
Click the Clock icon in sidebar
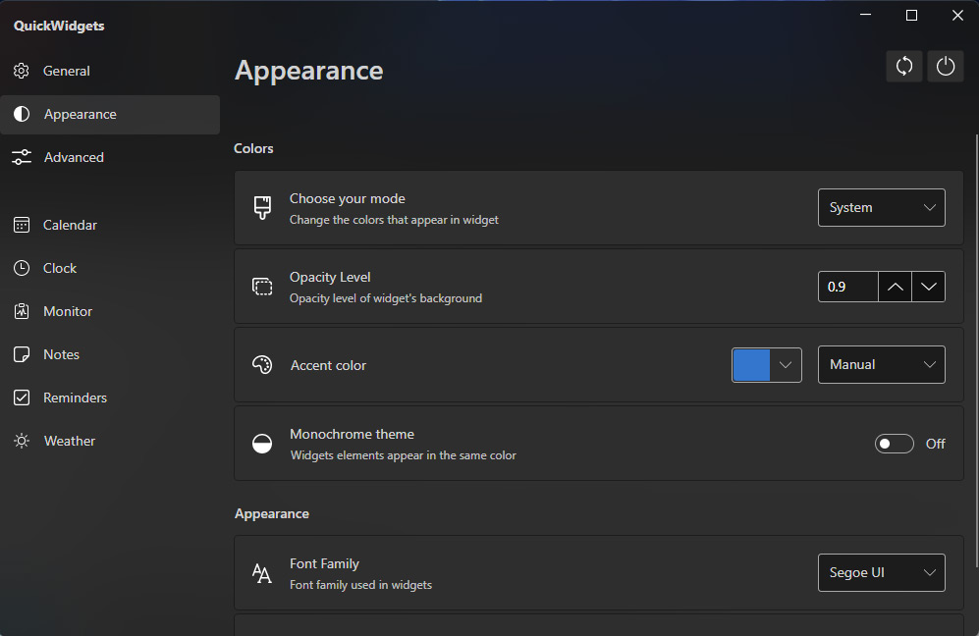22,268
